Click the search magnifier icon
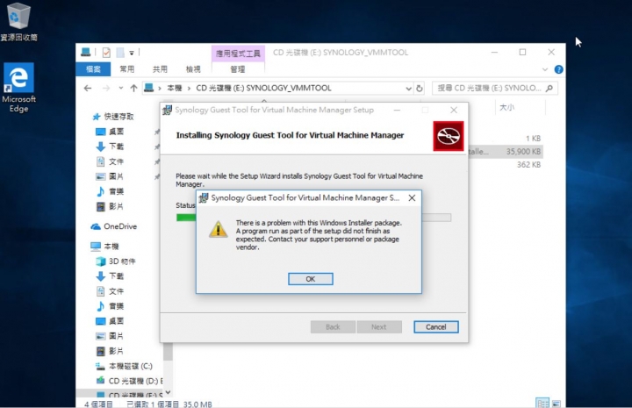This screenshot has width=632, height=408. 549,88
